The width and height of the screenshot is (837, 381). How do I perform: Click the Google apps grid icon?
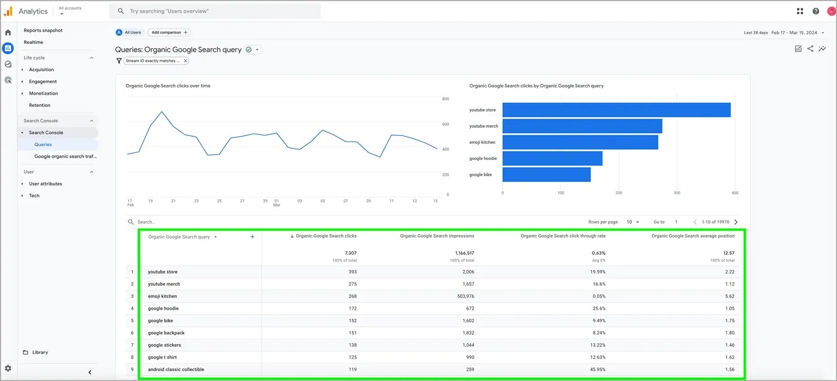click(800, 11)
